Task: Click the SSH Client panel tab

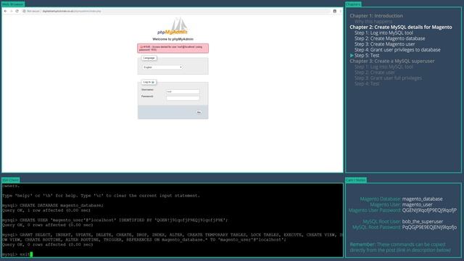Action: click(11, 180)
